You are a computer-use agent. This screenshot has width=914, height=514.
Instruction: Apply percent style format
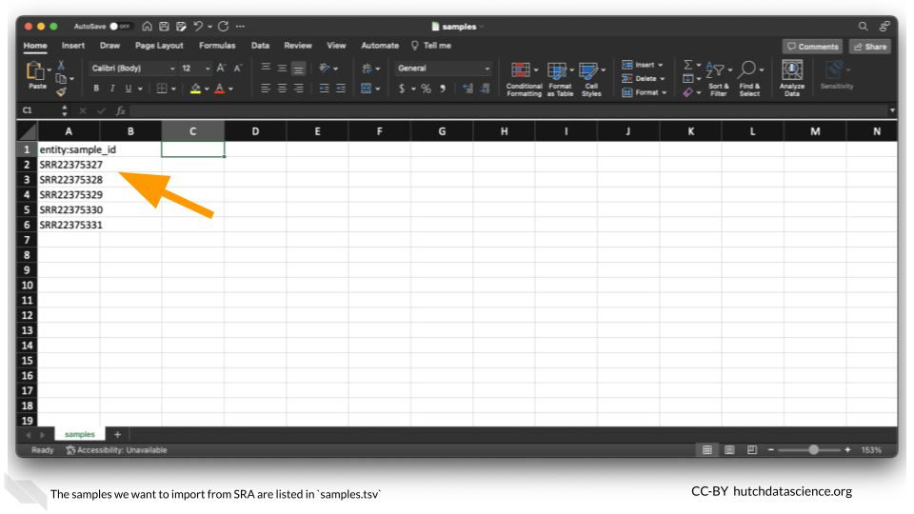pyautogui.click(x=427, y=89)
